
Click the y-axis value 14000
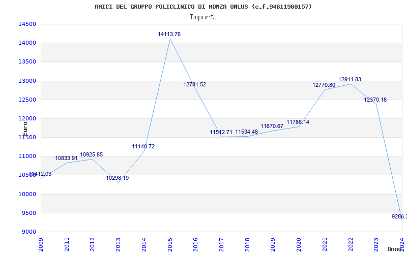pyautogui.click(x=27, y=43)
